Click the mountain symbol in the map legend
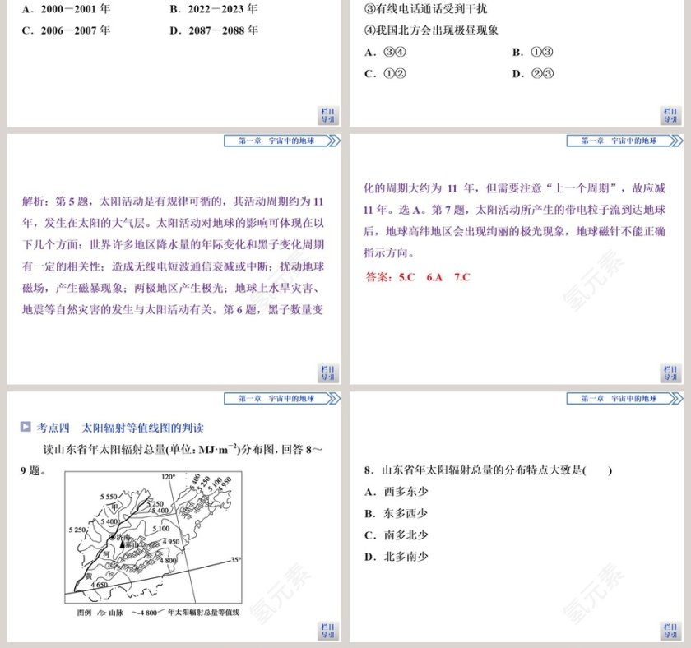The height and width of the screenshot is (648, 691). (x=100, y=611)
